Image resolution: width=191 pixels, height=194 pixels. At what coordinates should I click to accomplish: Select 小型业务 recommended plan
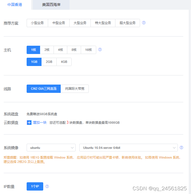[37, 23]
